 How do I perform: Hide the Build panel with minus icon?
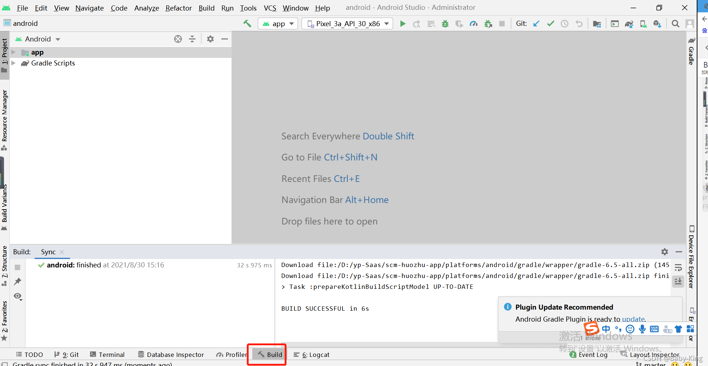679,252
